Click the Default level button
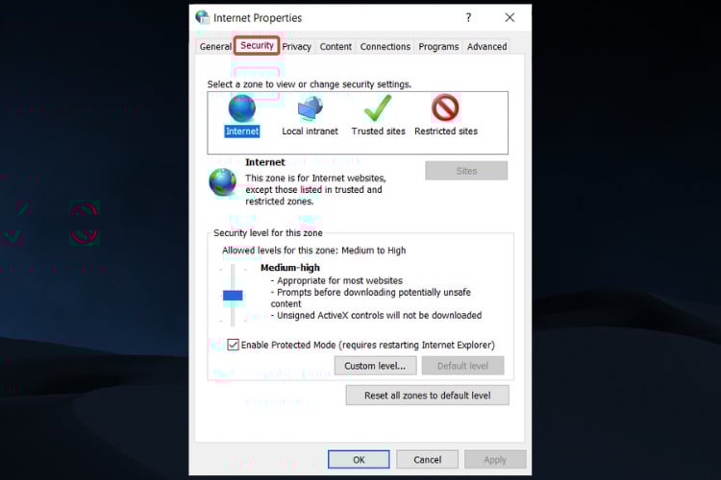Viewport: 721px width, 480px height. (462, 366)
